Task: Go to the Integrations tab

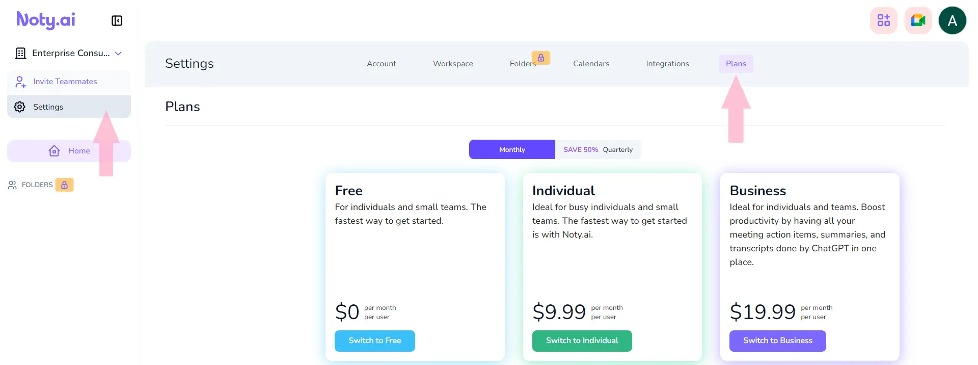Action: pos(667,64)
